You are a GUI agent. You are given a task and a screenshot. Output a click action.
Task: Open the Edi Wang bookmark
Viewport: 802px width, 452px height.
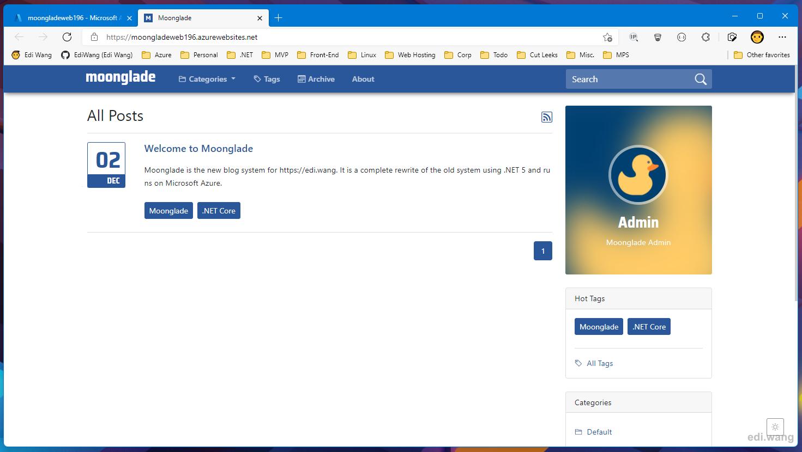point(32,55)
